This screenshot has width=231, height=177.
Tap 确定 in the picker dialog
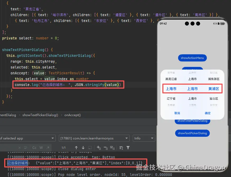pos(208,113)
